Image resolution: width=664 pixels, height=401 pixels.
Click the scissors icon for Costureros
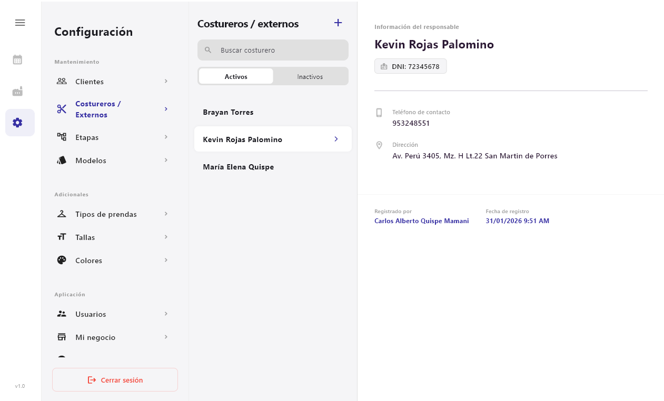pos(62,109)
